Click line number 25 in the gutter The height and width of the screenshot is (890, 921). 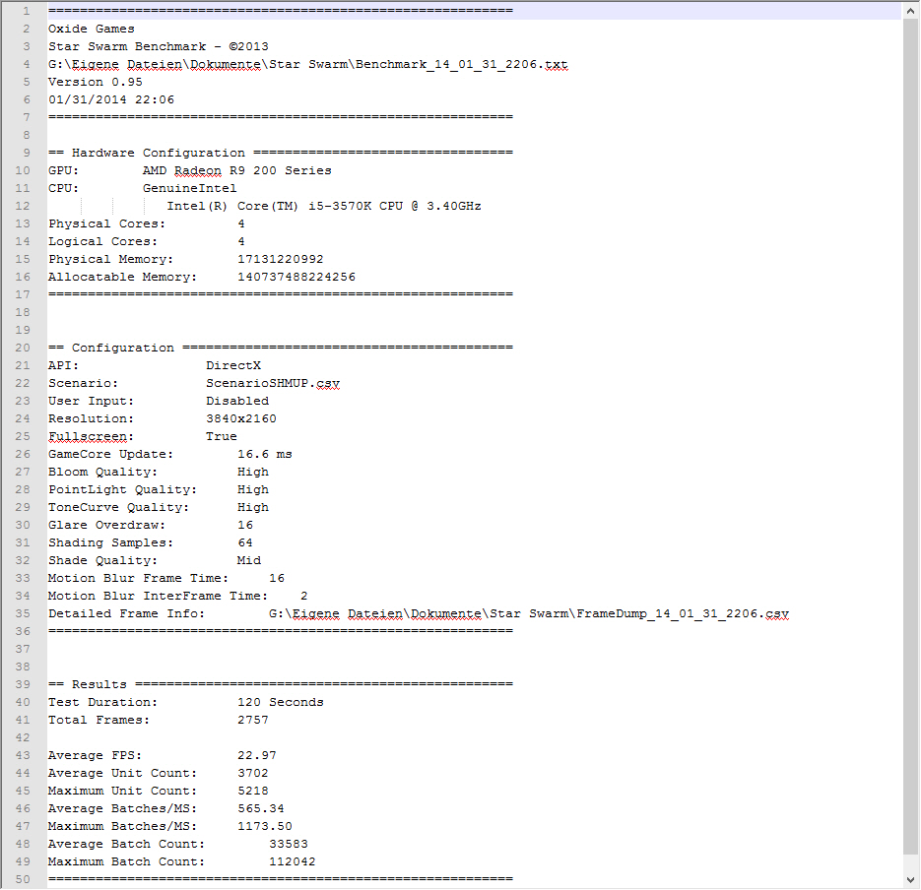tap(23, 437)
